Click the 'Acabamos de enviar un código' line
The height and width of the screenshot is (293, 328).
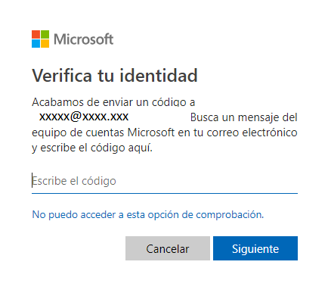click(113, 102)
